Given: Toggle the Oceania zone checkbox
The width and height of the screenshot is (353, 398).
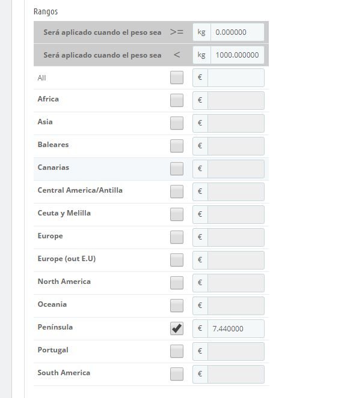Looking at the screenshot, I should pos(177,306).
